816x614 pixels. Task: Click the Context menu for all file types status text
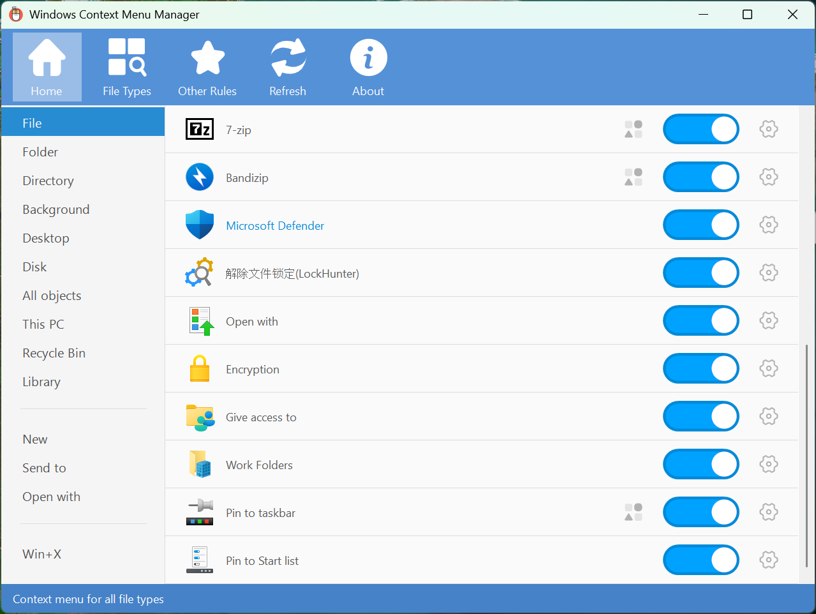[88, 599]
